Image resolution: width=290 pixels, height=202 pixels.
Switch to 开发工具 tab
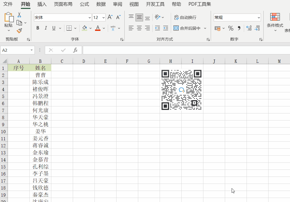click(155, 4)
